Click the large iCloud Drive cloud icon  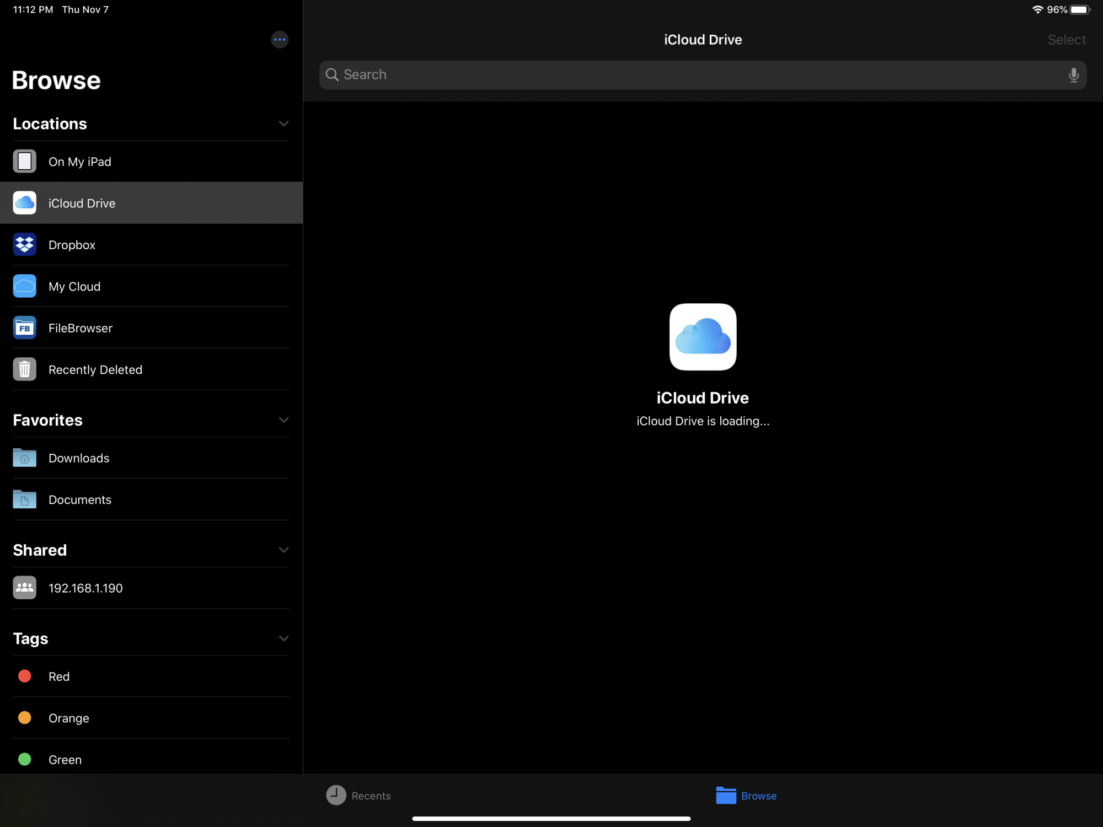[x=703, y=337]
